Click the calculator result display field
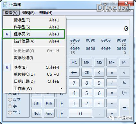The height and width of the screenshot is (124, 136). pos(98,27)
